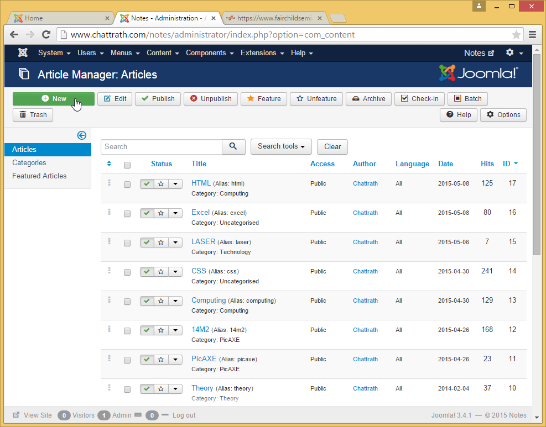Click the Joomla logo icon in admin menu

pos(23,53)
